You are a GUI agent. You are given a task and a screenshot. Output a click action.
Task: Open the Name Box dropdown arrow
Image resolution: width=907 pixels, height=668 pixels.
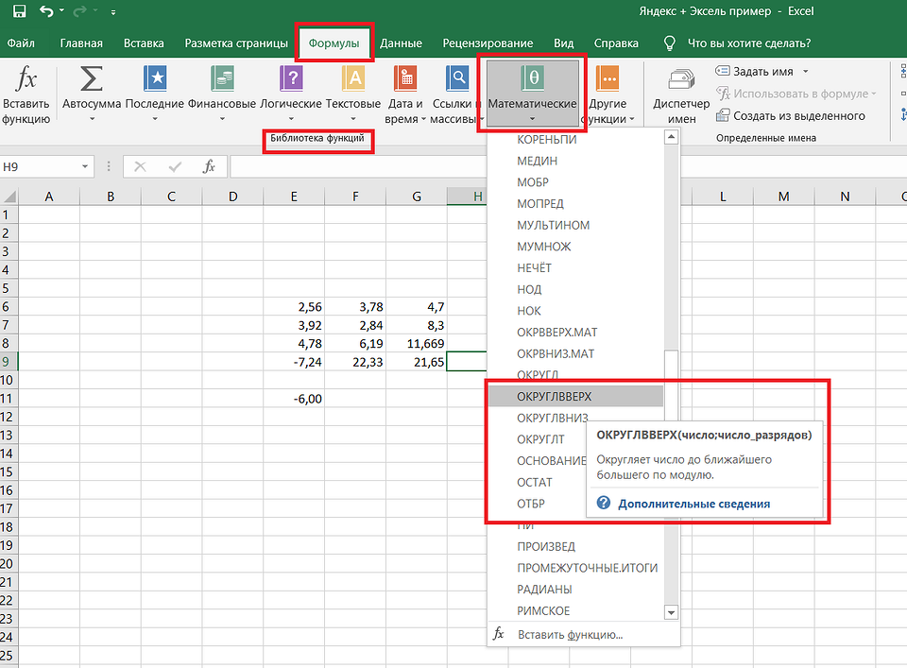coord(85,166)
